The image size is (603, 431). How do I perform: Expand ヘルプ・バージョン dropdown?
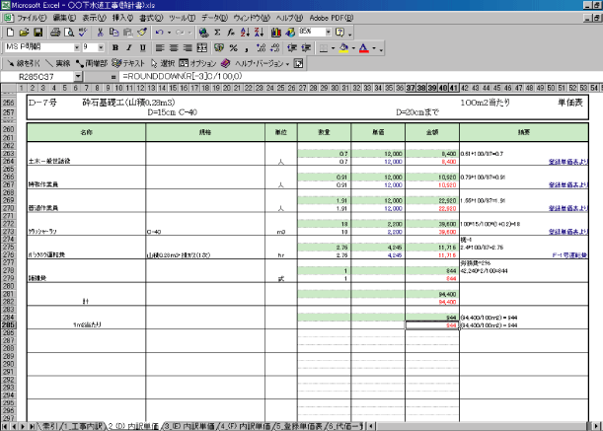(287, 64)
